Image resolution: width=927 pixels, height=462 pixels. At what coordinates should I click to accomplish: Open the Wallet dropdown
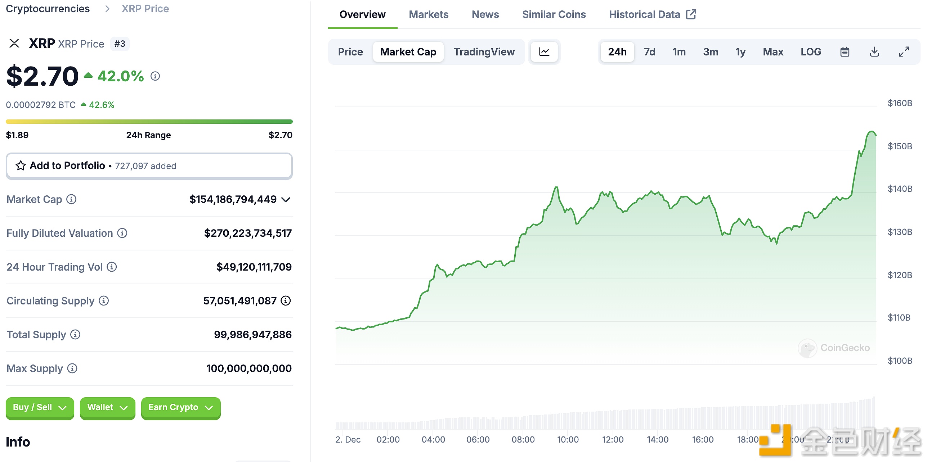(x=107, y=408)
